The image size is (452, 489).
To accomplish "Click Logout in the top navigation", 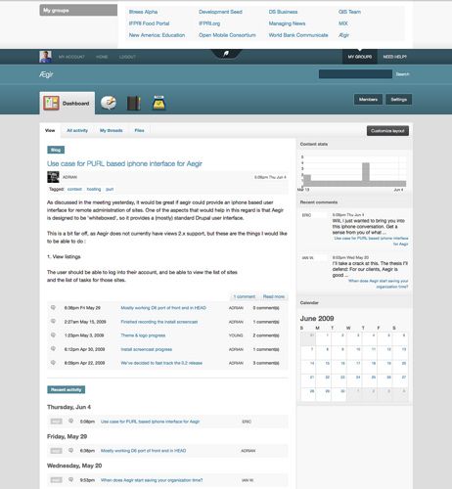I will coord(127,57).
